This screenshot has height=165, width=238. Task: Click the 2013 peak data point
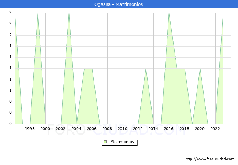(x=146, y=69)
